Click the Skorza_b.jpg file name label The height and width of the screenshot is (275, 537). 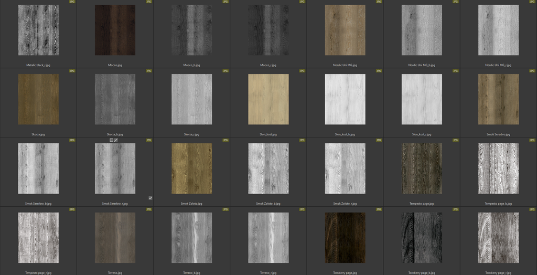pyautogui.click(x=115, y=134)
